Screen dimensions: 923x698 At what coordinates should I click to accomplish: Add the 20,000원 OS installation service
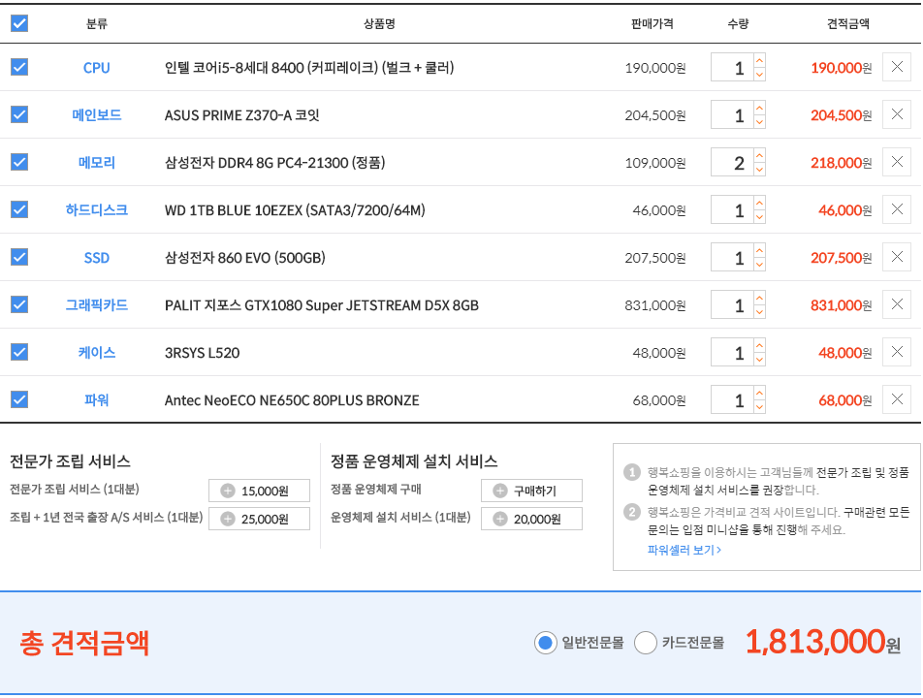pos(531,519)
